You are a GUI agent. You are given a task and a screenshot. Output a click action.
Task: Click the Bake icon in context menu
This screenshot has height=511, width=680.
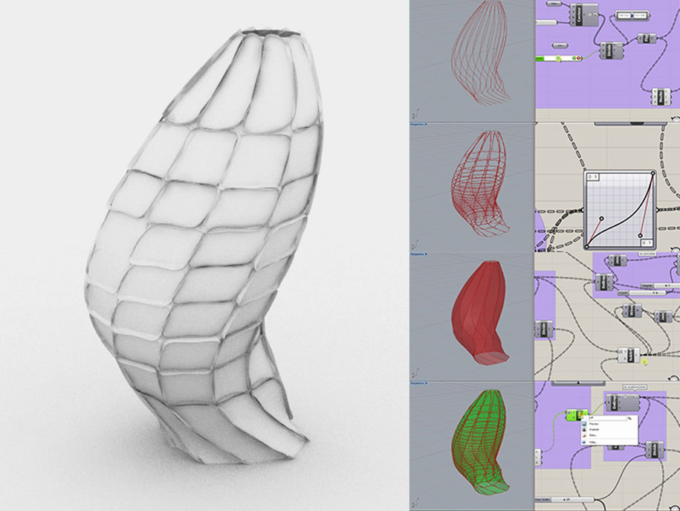584,435
